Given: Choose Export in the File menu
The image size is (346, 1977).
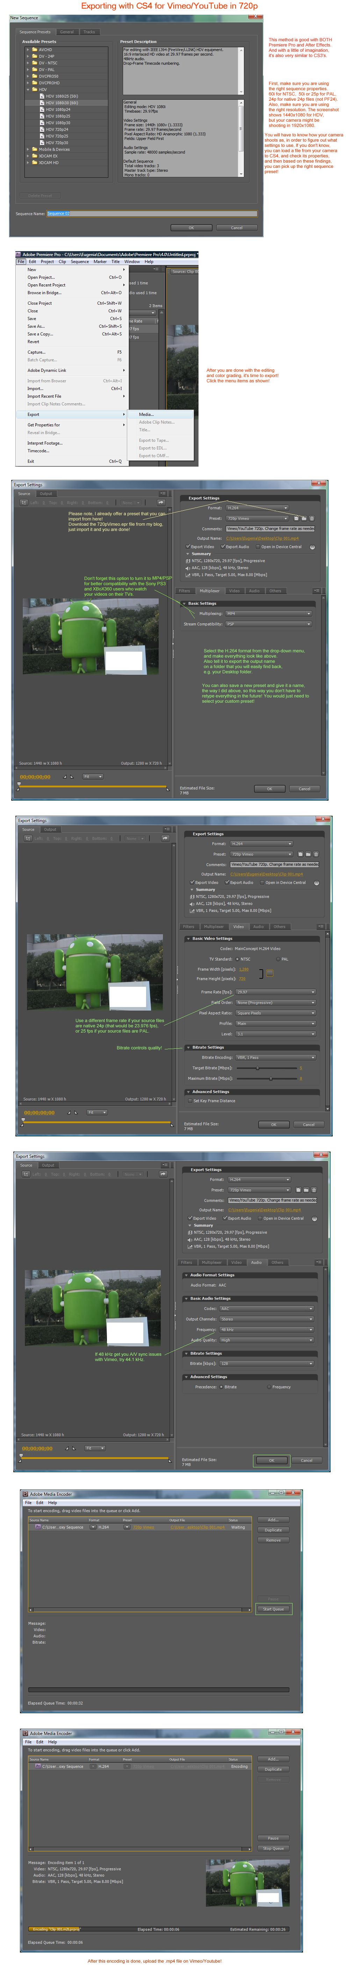Looking at the screenshot, I should 71,414.
